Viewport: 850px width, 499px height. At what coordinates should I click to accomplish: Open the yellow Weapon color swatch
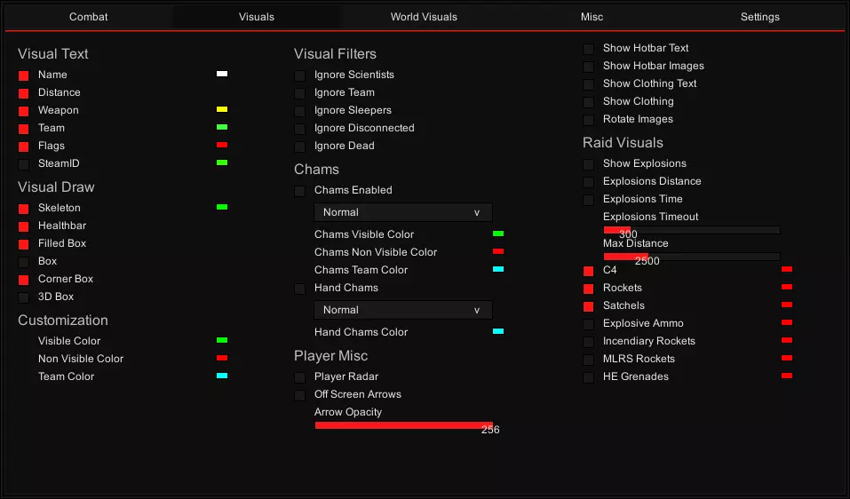click(222, 110)
